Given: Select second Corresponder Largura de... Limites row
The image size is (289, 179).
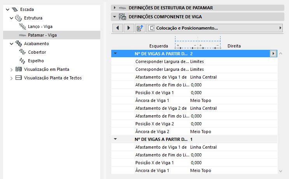Looking at the screenshot, I should [x=194, y=69].
